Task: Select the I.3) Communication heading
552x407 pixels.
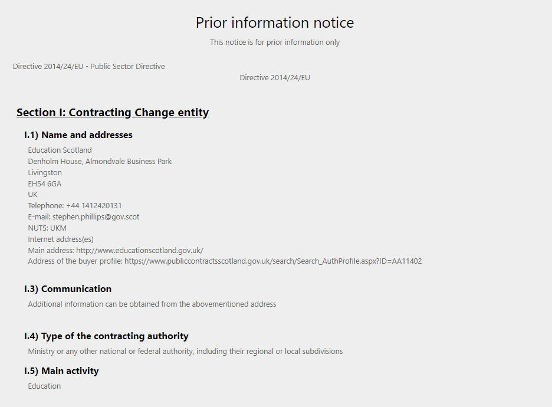Action: [68, 289]
